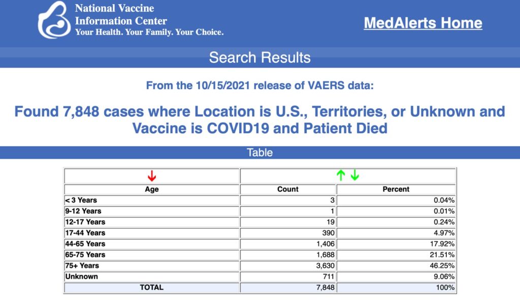Click the Table section header bar
The width and height of the screenshot is (520, 307).
[x=259, y=152]
